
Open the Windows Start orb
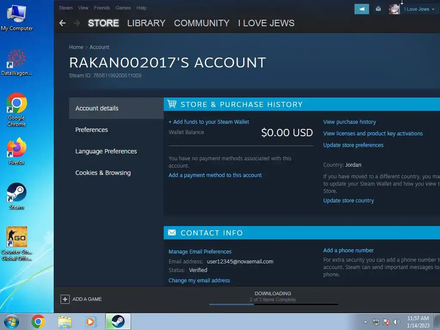pos(12,321)
